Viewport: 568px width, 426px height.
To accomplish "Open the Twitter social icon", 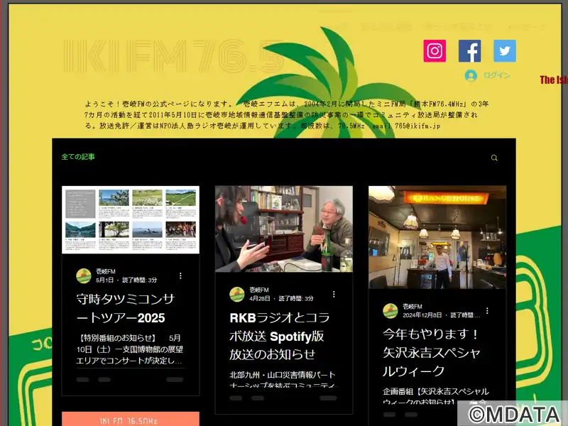I will [x=505, y=51].
